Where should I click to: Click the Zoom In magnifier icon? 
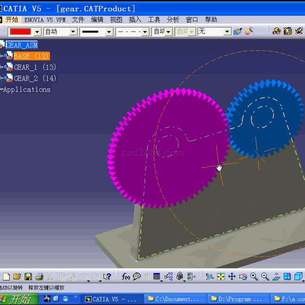pyautogui.click(x=254, y=276)
